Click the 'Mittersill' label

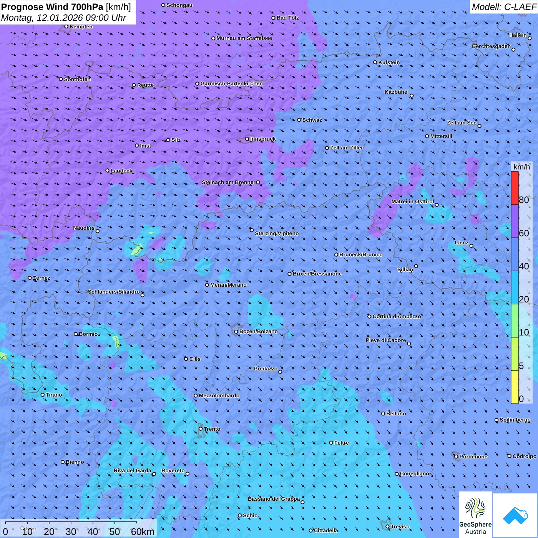[x=442, y=136]
